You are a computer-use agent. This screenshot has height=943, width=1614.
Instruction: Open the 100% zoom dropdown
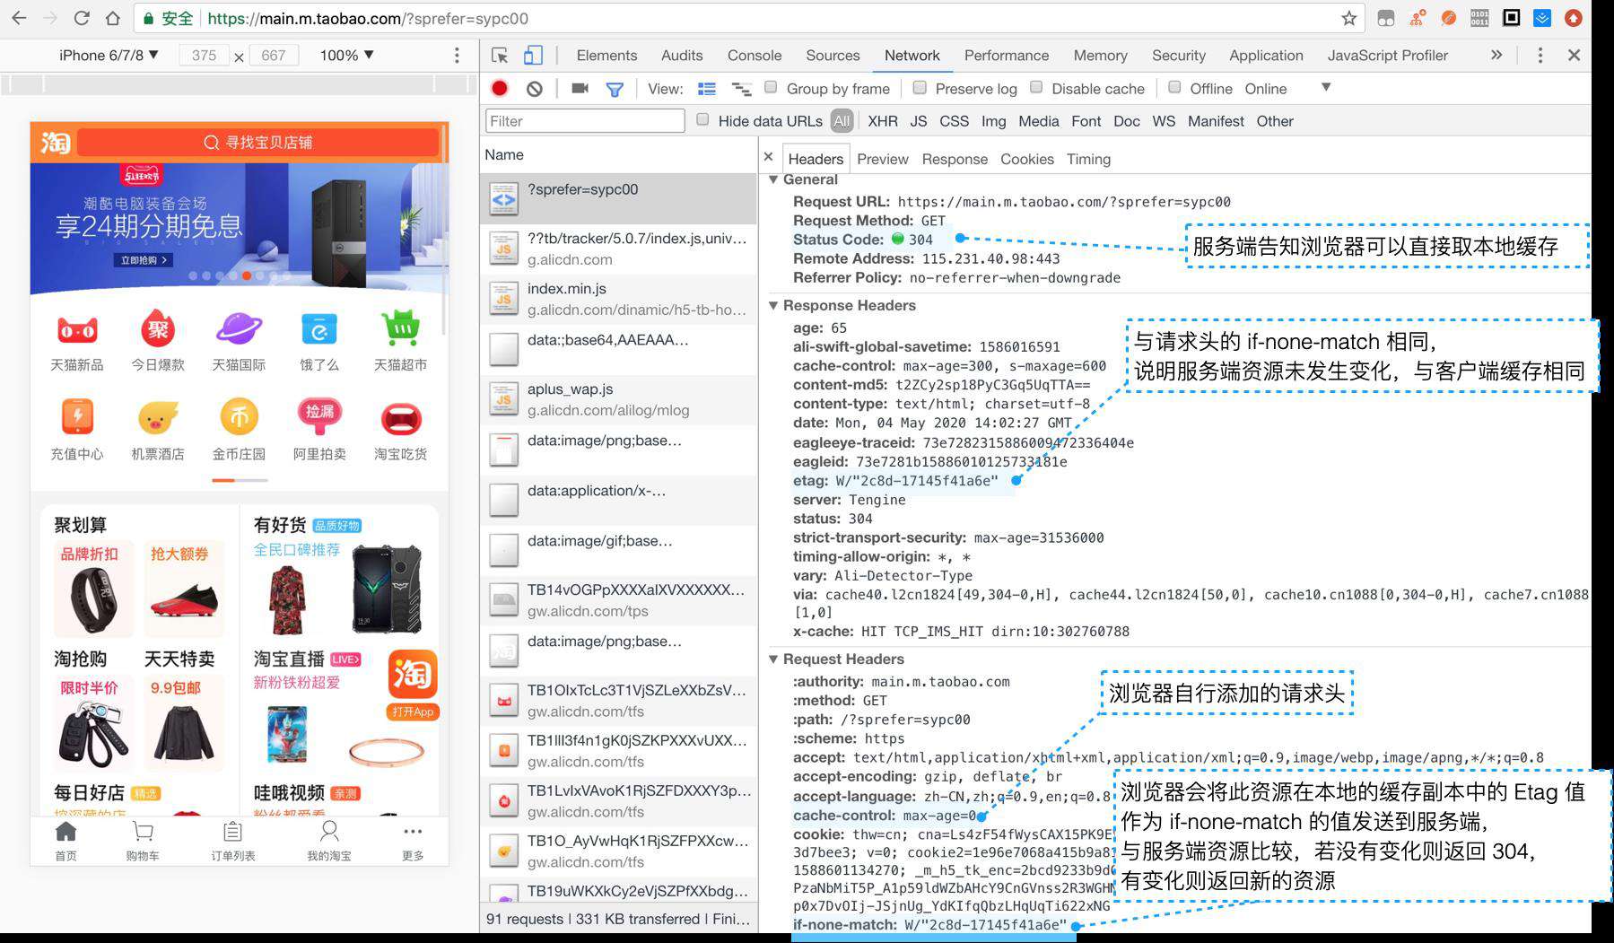346,56
